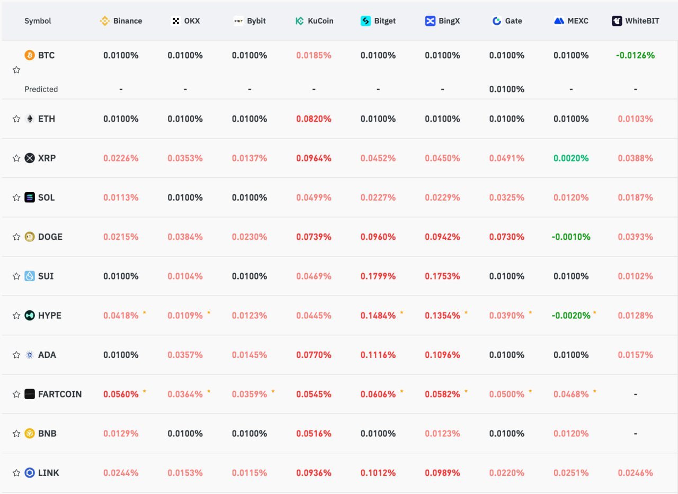
Task: Toggle favorite star for BTC
Action: [x=16, y=70]
